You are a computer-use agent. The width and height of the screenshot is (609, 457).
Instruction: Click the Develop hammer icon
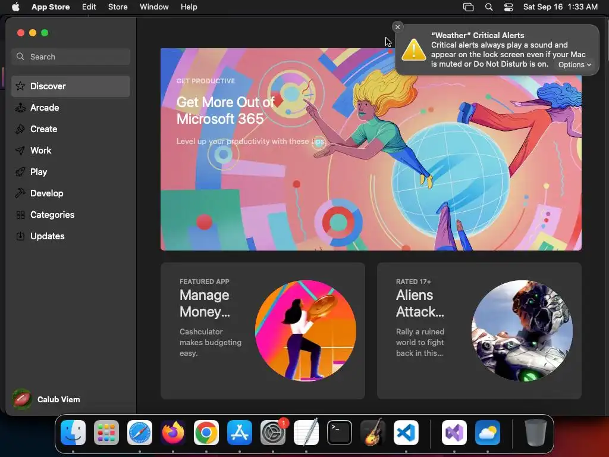coord(20,193)
